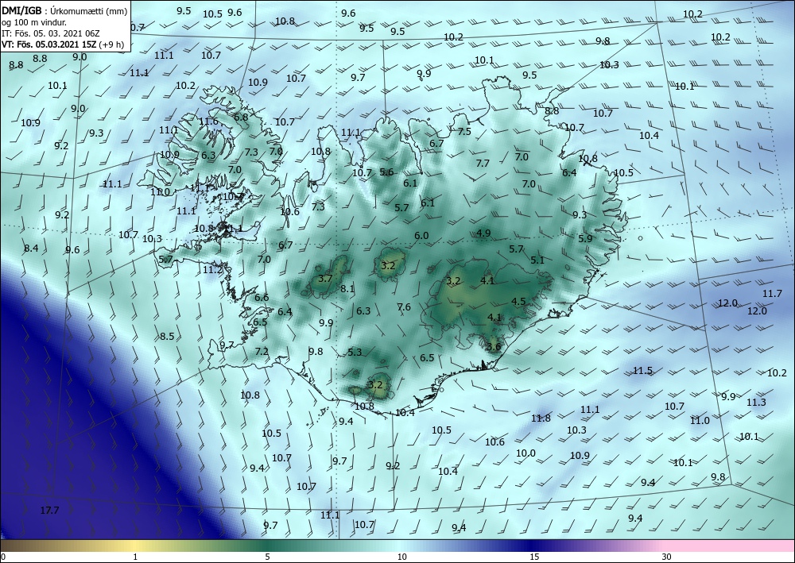
Task: Click the 3.7 value on the Langjökull glacier
Action: [x=325, y=279]
